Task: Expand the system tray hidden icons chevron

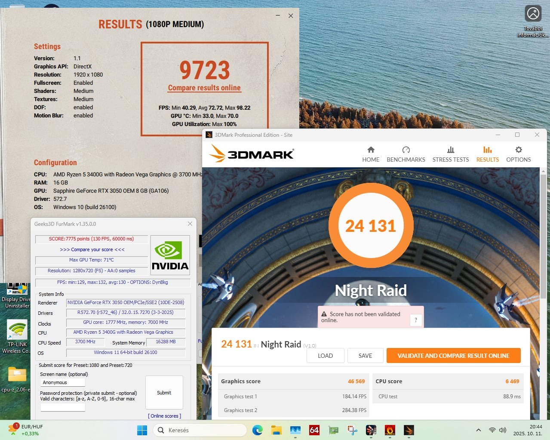Action: [479, 430]
